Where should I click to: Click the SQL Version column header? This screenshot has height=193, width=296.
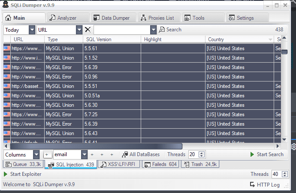point(112,39)
